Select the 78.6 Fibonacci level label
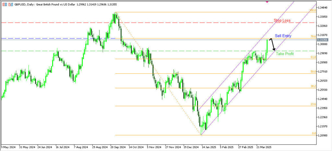 point(313,37)
